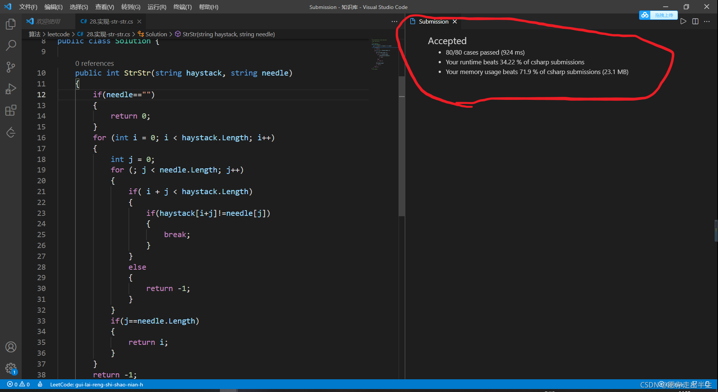The height and width of the screenshot is (392, 718).
Task: Click the 0 references CodeLens link
Action: (94, 63)
